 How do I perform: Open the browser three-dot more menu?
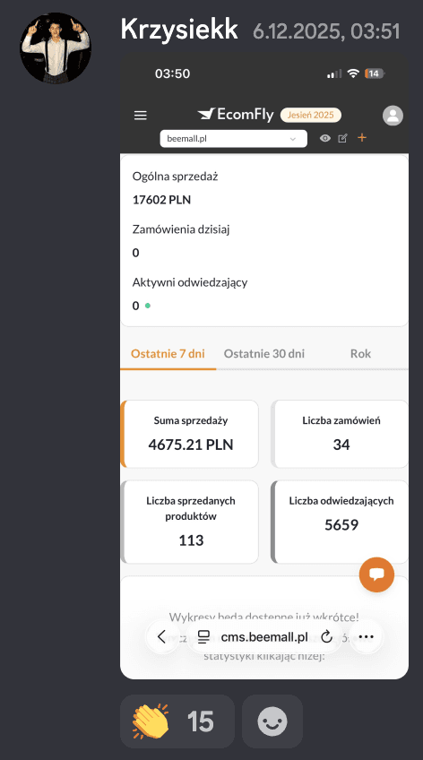(366, 636)
